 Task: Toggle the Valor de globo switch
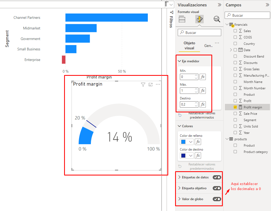point(217,199)
